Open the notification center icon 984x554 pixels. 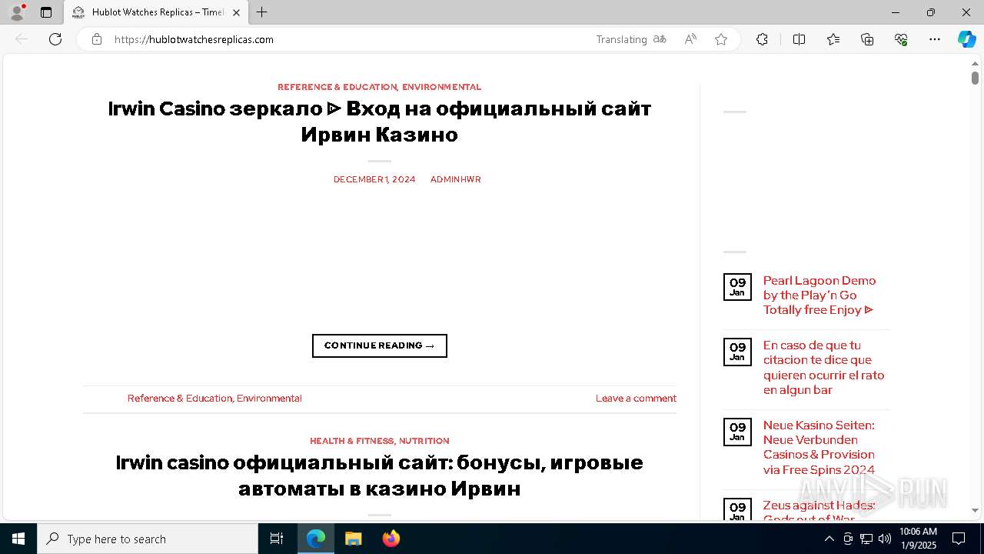tap(959, 539)
